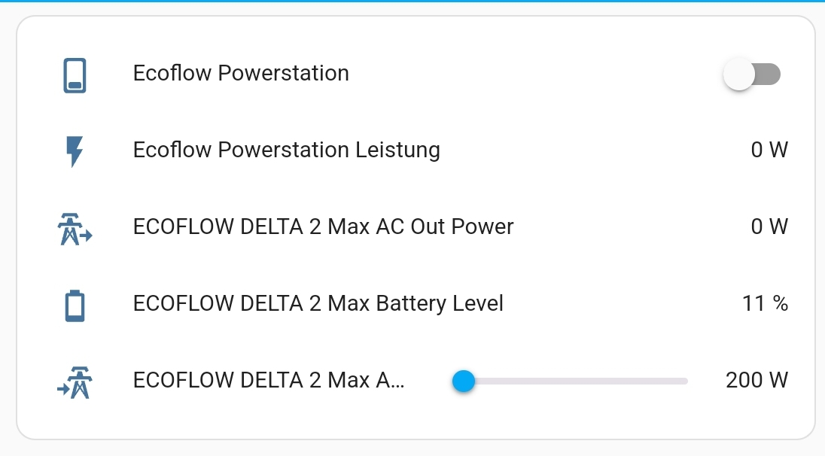The height and width of the screenshot is (456, 825).
Task: Click the blue slider thumb
Action: (x=464, y=381)
